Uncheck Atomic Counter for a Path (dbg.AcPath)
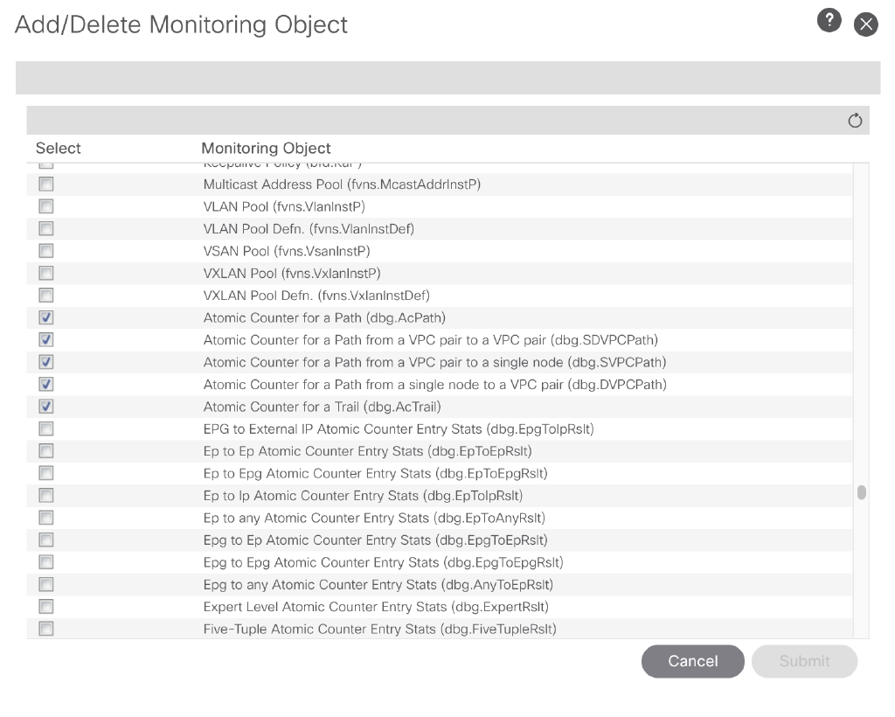The height and width of the screenshot is (717, 895). pos(46,317)
